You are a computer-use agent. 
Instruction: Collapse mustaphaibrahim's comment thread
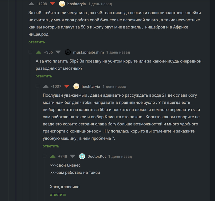30,52
